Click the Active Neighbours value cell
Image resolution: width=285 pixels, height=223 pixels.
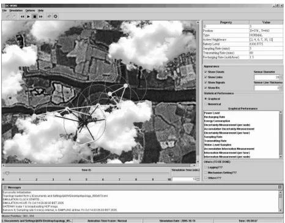(x=266, y=40)
